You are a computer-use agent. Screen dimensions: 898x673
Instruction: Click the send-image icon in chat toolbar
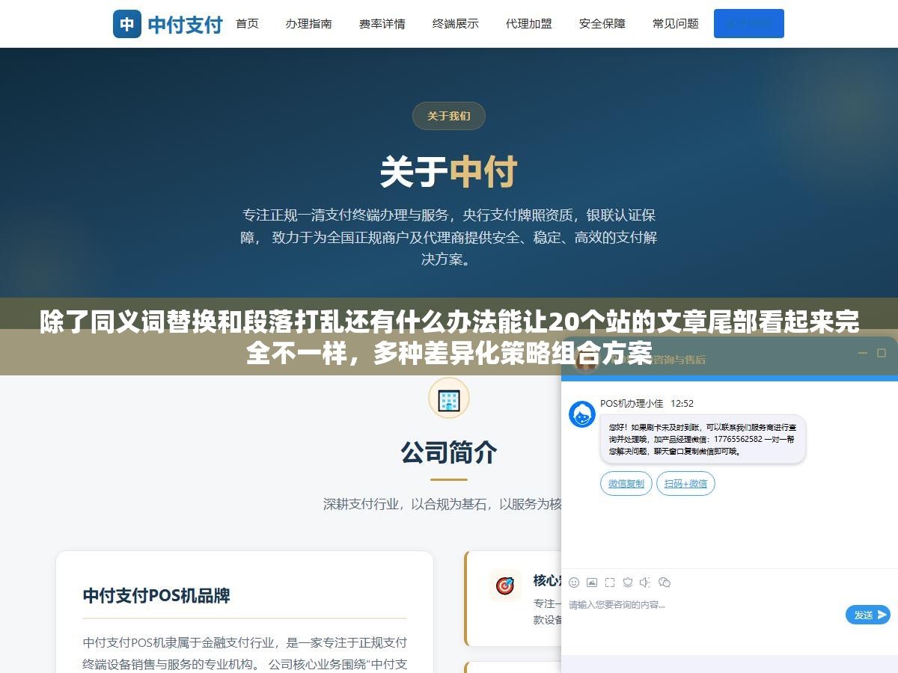click(x=592, y=583)
